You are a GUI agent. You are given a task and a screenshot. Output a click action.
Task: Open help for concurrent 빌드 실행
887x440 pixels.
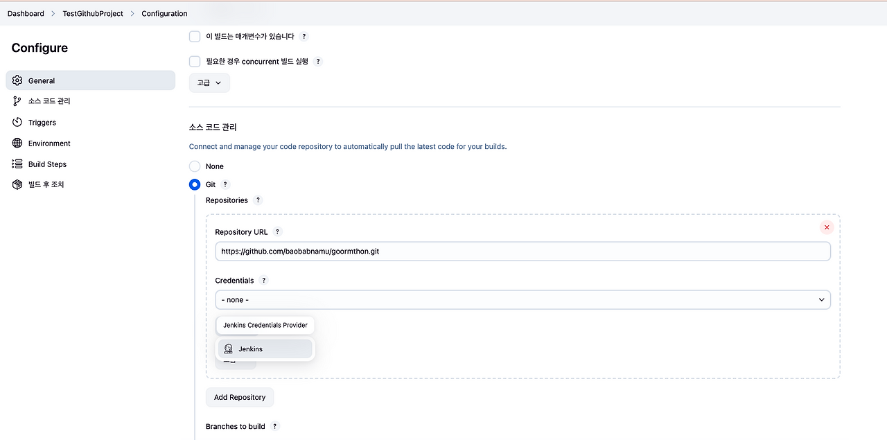[x=318, y=61]
